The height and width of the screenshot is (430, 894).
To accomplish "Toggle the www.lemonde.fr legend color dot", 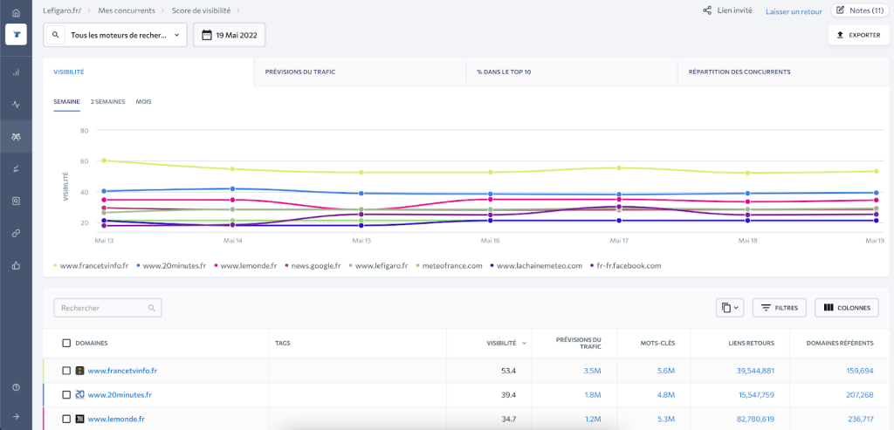I will tap(217, 265).
